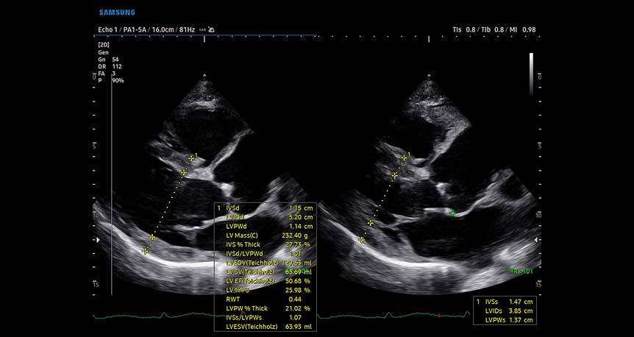Select the 'RWT 0.44' row
634x337 pixels.
pos(266,299)
